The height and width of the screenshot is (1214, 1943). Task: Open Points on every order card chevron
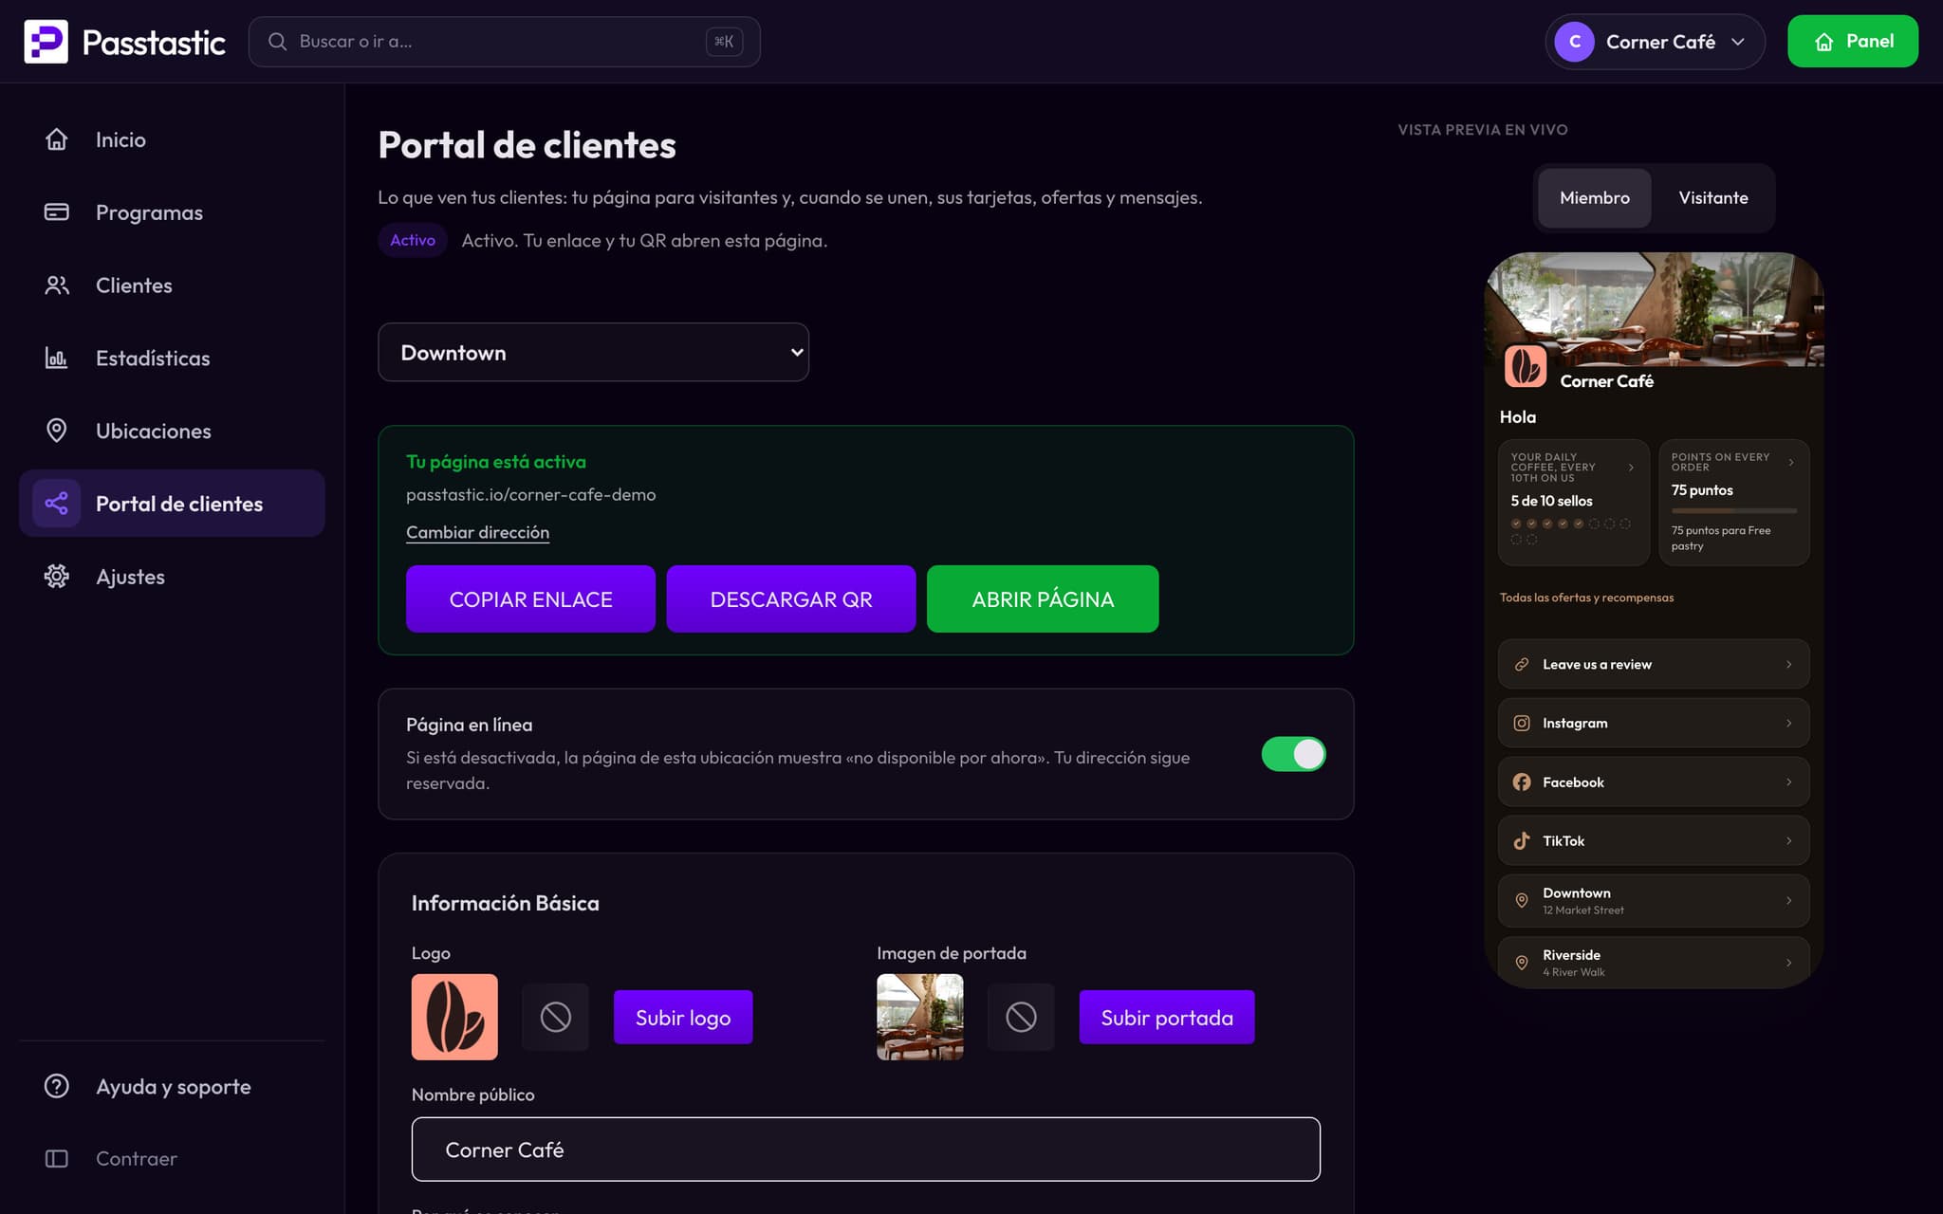tap(1791, 463)
